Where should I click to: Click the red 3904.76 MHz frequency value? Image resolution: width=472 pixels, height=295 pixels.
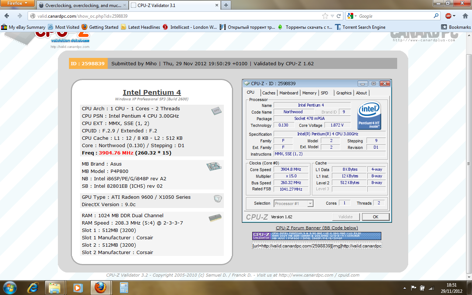click(116, 153)
